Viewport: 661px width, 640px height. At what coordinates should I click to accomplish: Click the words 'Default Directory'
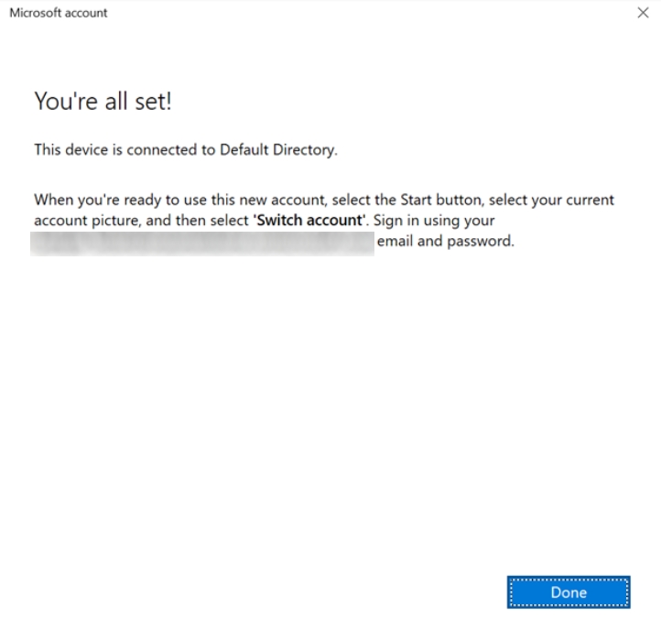pos(277,150)
